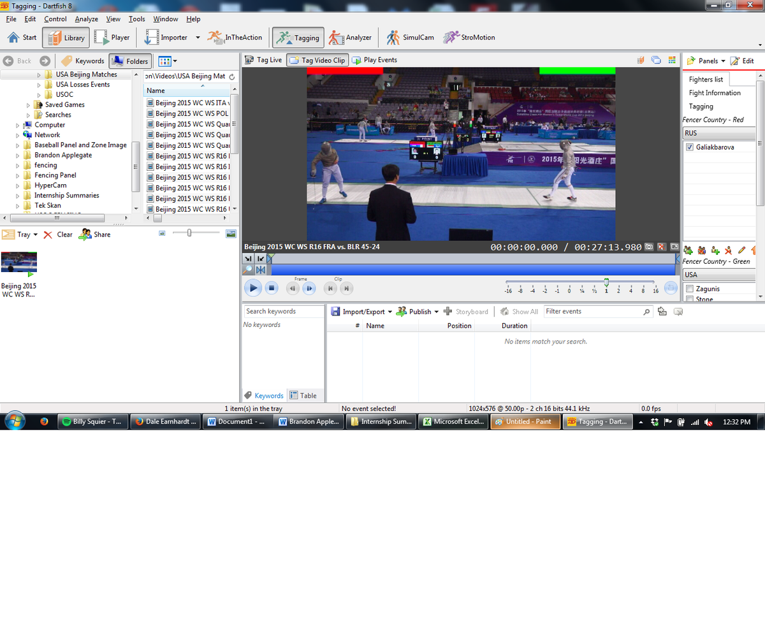Click the blue video timeline bar
Screen dimensions: 765x636
(x=473, y=270)
